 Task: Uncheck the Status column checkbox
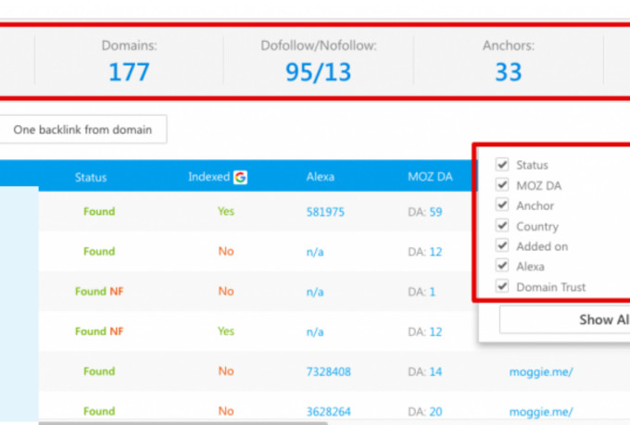click(502, 165)
